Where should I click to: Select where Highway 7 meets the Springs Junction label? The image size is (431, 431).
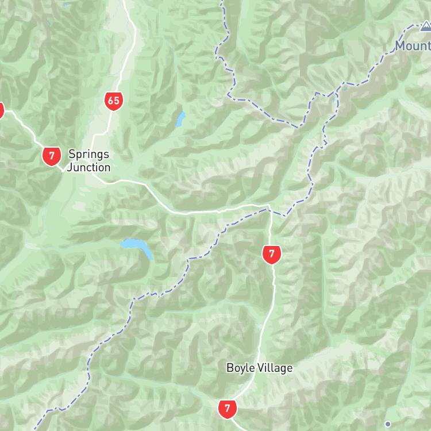point(63,171)
